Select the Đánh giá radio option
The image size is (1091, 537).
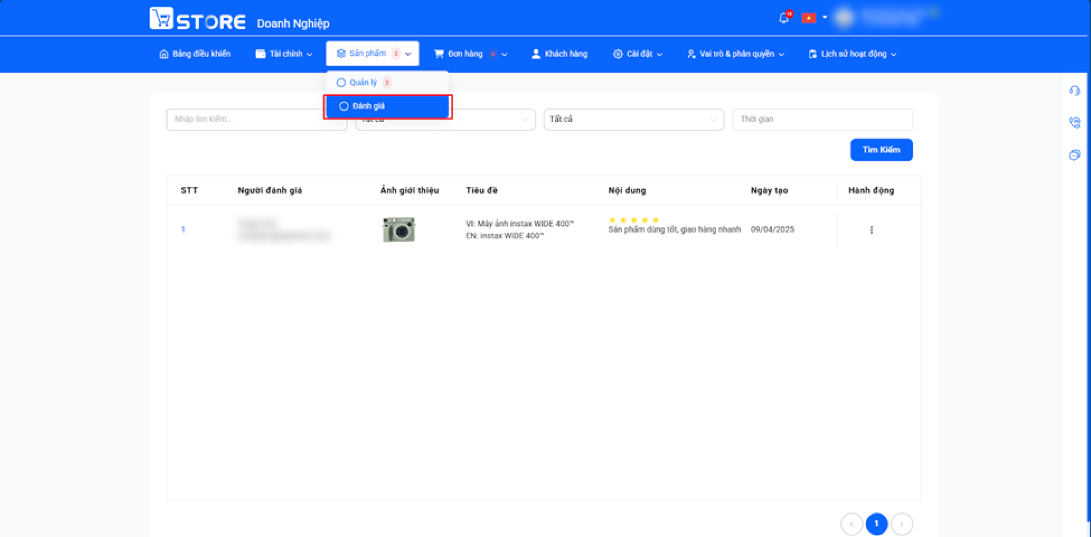pos(344,106)
